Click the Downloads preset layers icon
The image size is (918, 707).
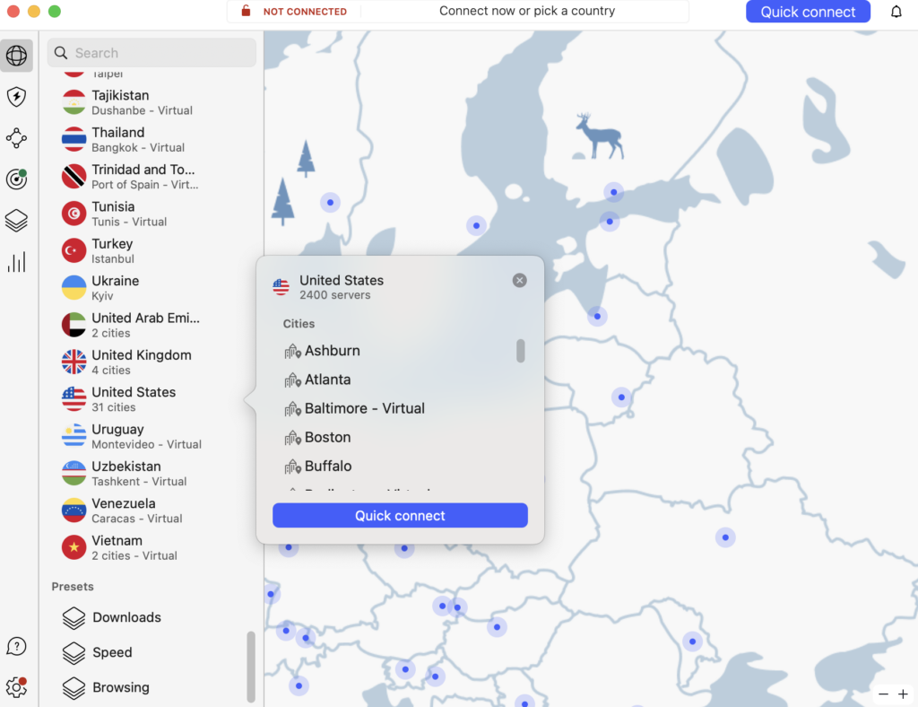pos(74,617)
